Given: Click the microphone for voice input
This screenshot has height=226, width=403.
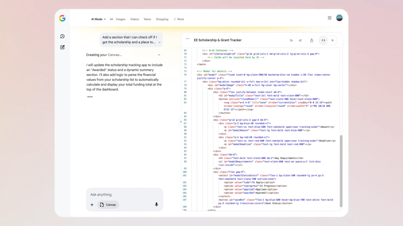Looking at the screenshot, I should [156, 205].
